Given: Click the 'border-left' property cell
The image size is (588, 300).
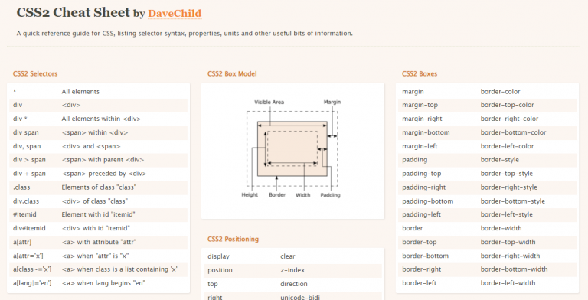Looking at the screenshot, I should 420,283.
